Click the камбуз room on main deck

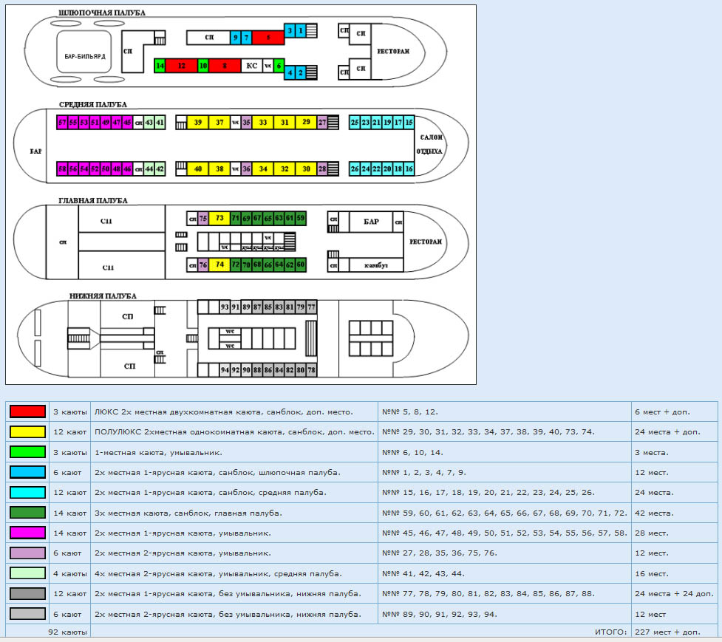coord(376,265)
